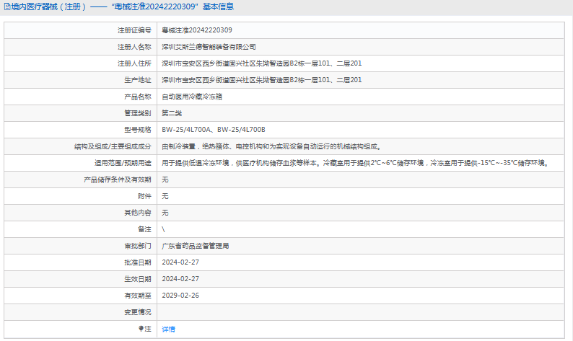This screenshot has width=573, height=341.
Task: Select registration number 粤械注准20242220309 in table
Action: (197, 30)
